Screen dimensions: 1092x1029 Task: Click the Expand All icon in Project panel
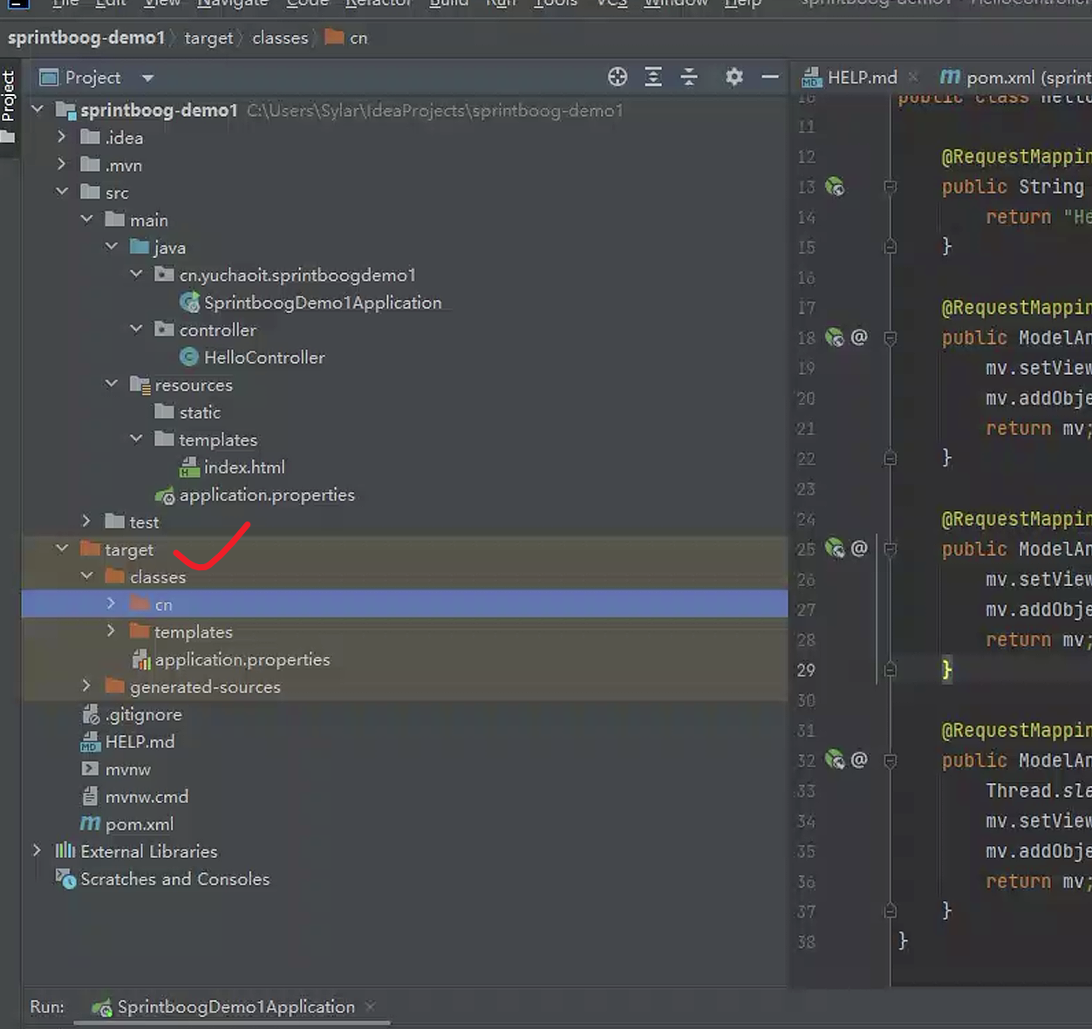(x=653, y=77)
